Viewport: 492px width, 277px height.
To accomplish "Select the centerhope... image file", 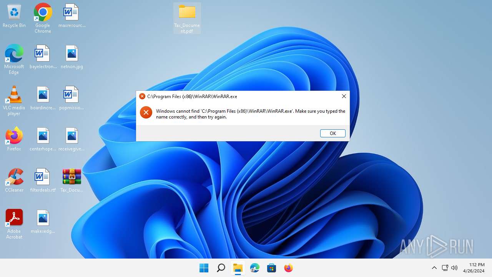I will [43, 140].
